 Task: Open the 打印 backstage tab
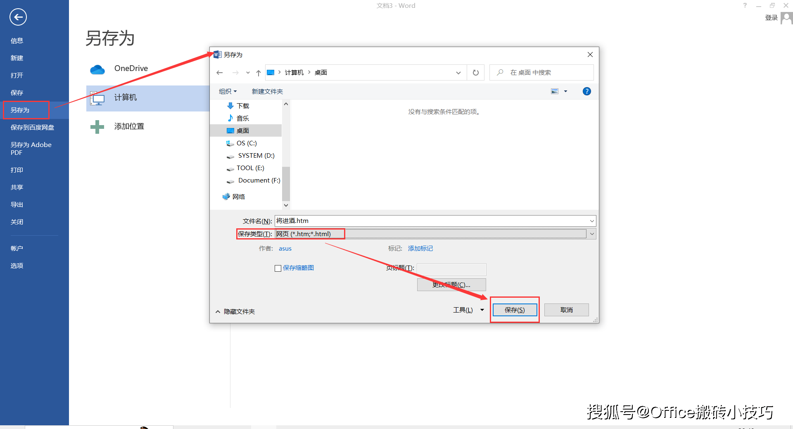(17, 170)
